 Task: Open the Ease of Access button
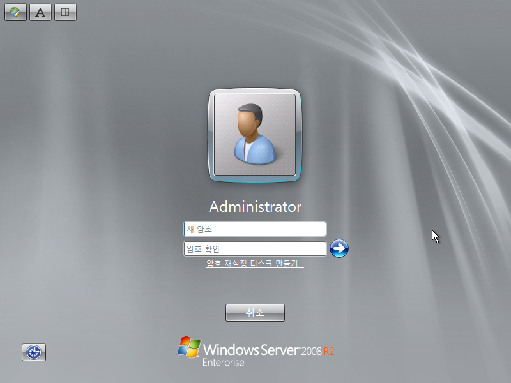point(34,352)
